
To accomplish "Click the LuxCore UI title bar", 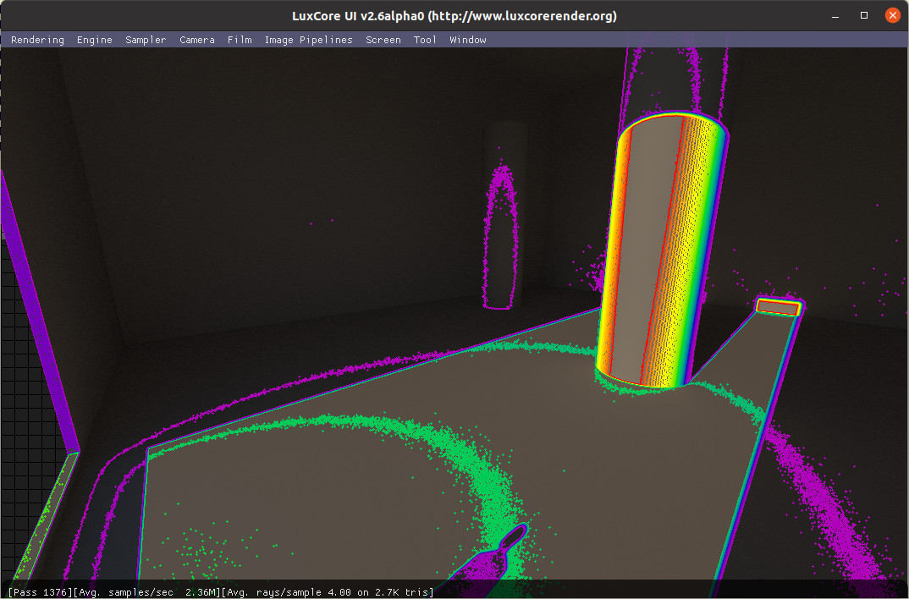I will (454, 16).
